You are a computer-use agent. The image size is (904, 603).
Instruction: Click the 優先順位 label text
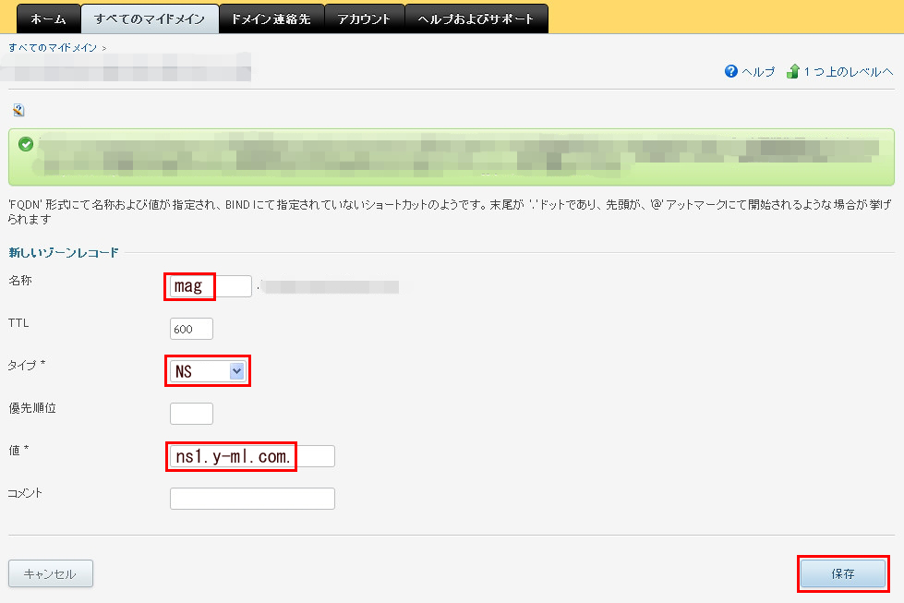32,408
